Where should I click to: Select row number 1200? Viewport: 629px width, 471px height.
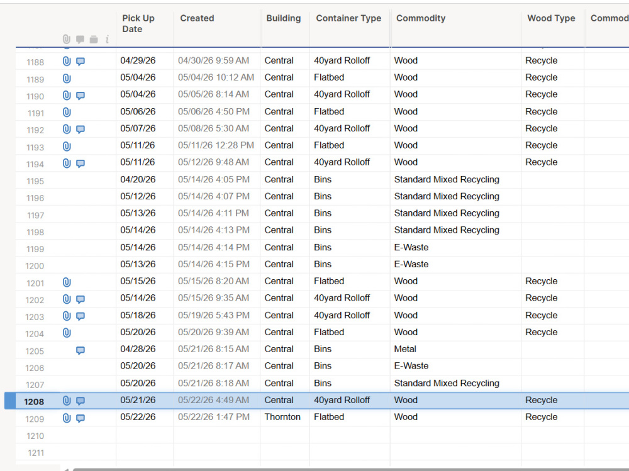tap(35, 266)
